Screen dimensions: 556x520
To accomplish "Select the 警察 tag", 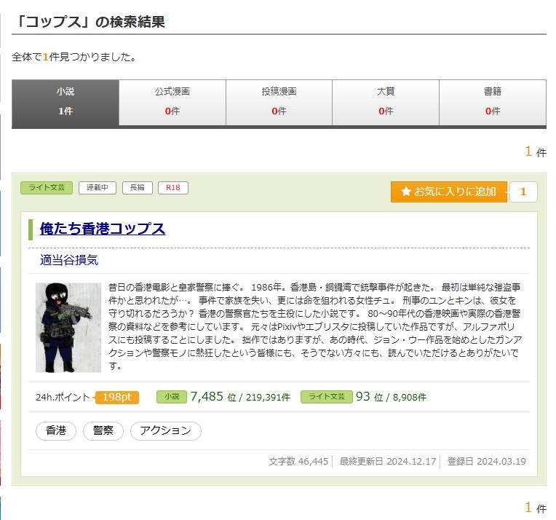I will coord(103,430).
